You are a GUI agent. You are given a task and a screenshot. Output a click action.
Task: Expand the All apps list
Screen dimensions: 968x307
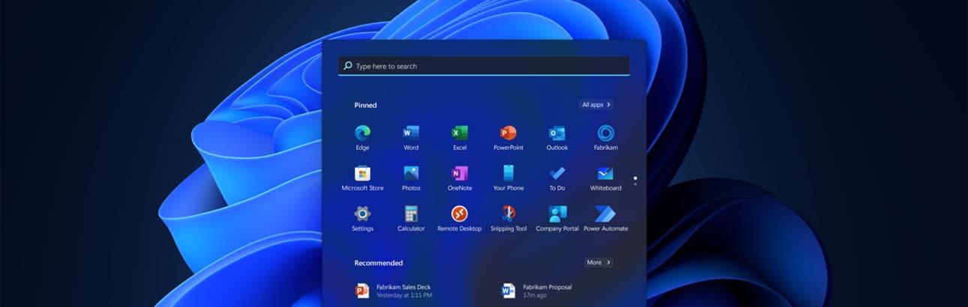click(596, 105)
